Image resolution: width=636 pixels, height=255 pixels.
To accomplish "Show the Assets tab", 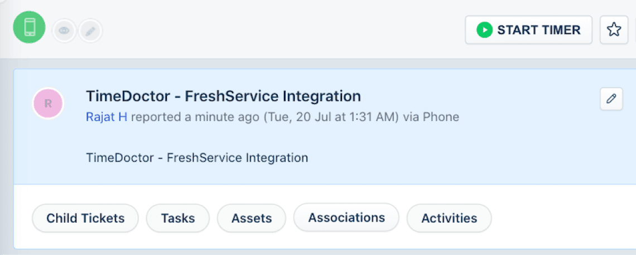I will click(252, 218).
